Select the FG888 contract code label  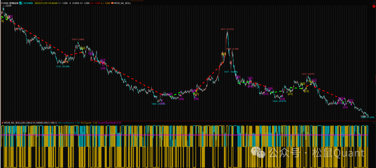point(5,3)
